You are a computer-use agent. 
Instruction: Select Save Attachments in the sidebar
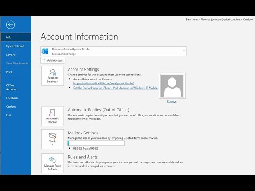(17, 63)
